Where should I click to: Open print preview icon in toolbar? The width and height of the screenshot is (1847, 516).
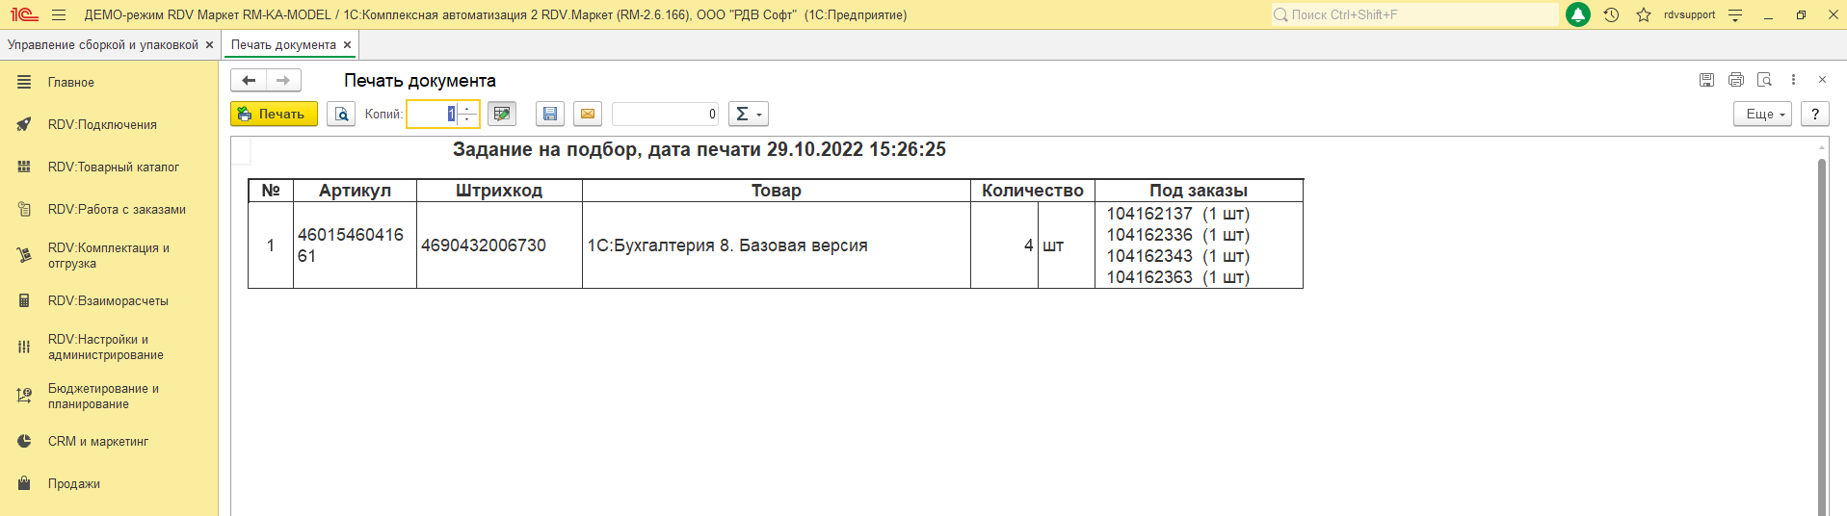341,114
